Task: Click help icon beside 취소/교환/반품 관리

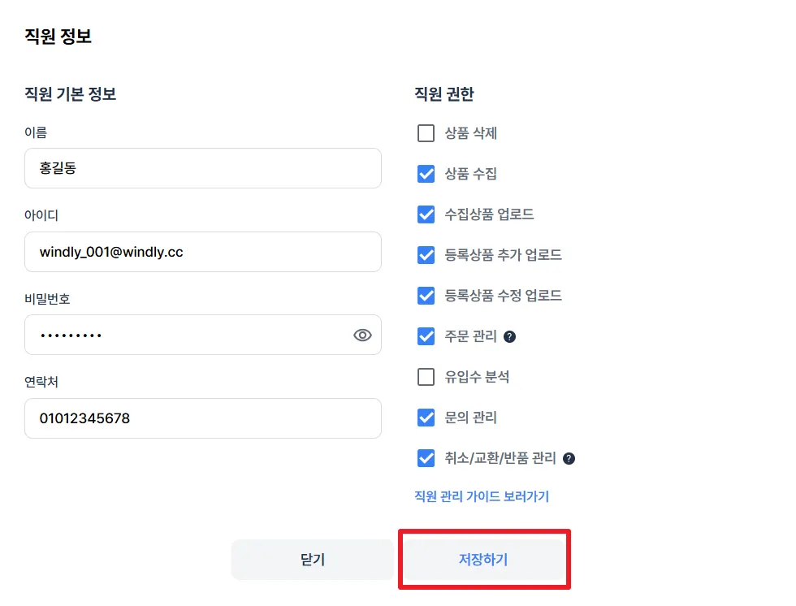Action: [x=569, y=458]
